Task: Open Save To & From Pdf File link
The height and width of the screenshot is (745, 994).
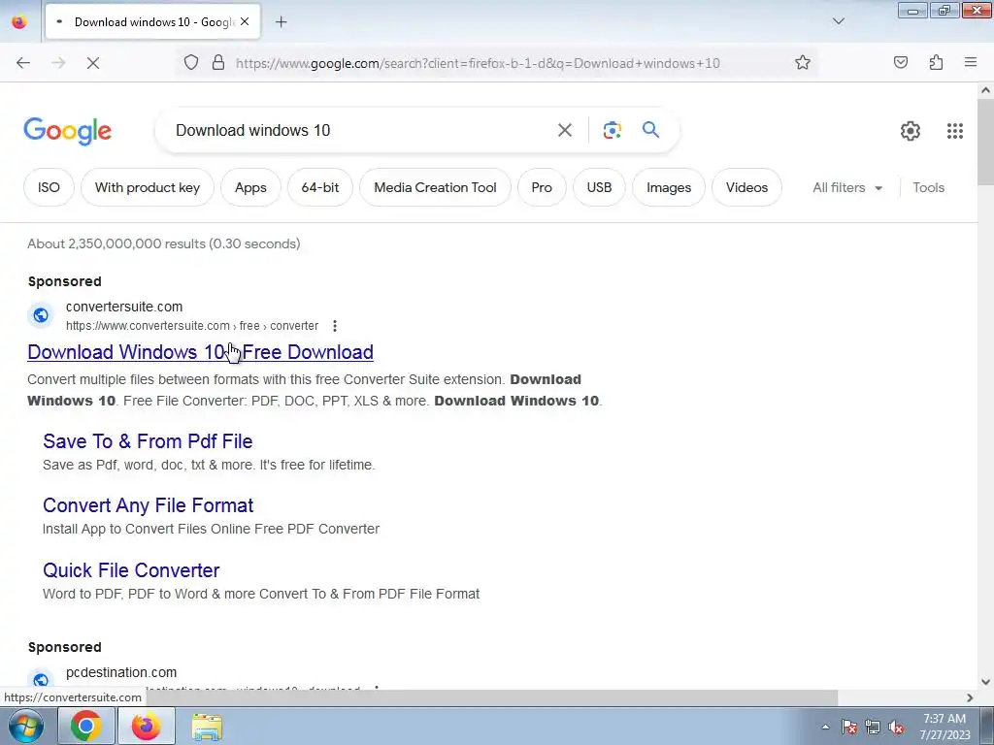Action: (x=148, y=441)
